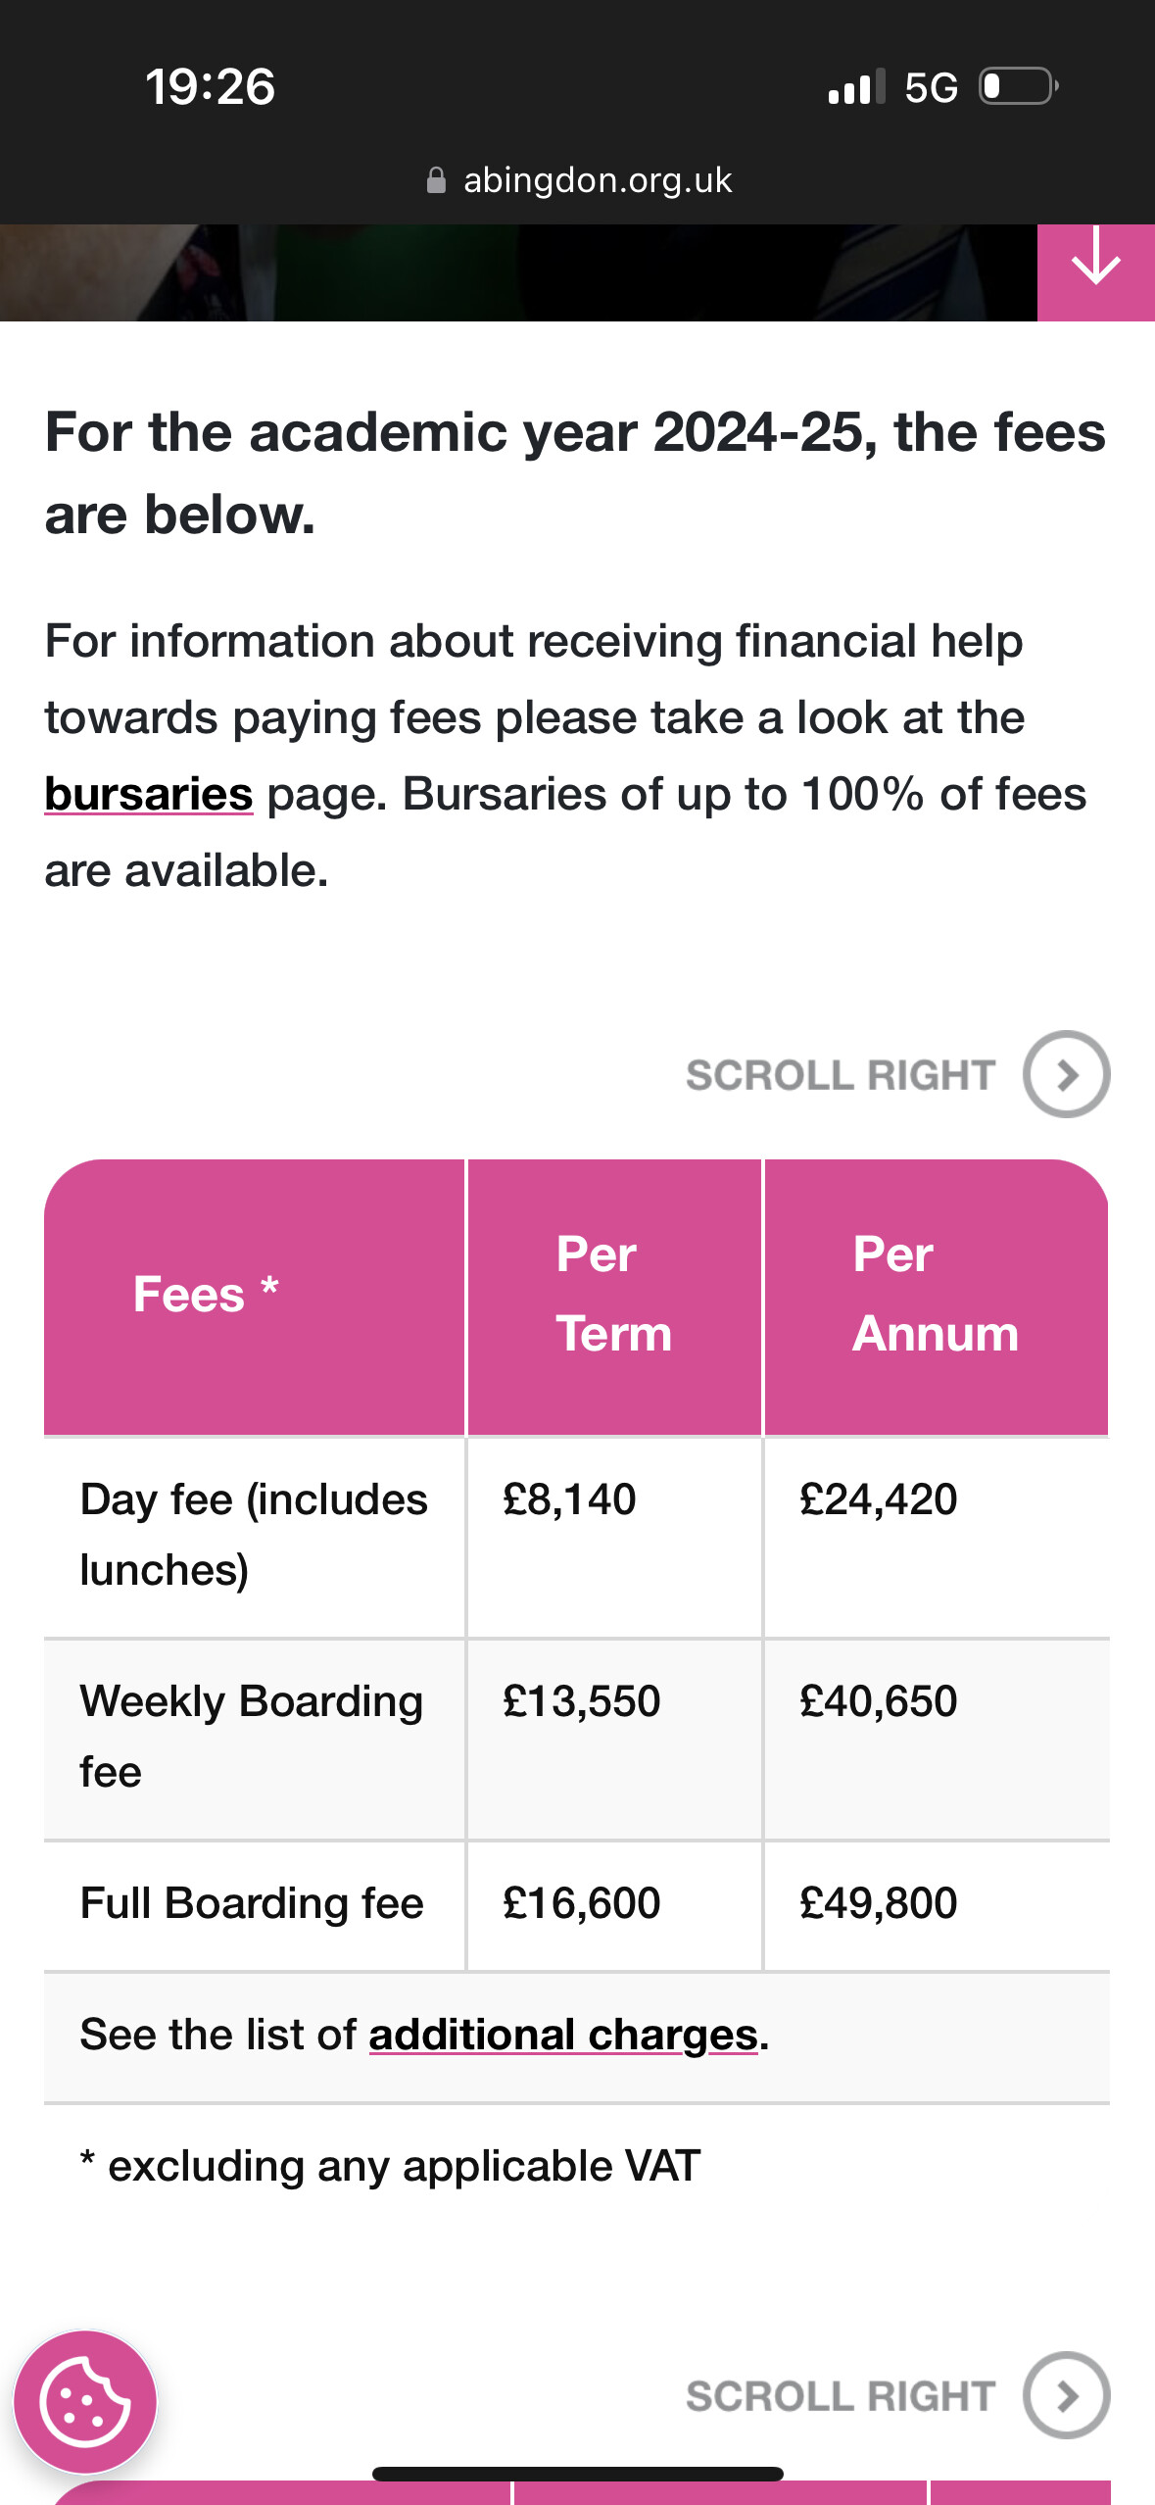Screen dimensions: 1155x2505
Task: Tap the abingdon.org.uk address bar
Action: click(597, 180)
